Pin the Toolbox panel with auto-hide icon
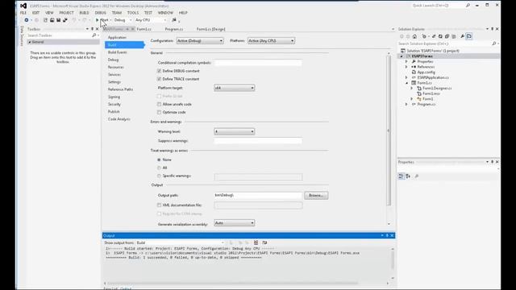This screenshot has height=290, width=516. [92, 29]
